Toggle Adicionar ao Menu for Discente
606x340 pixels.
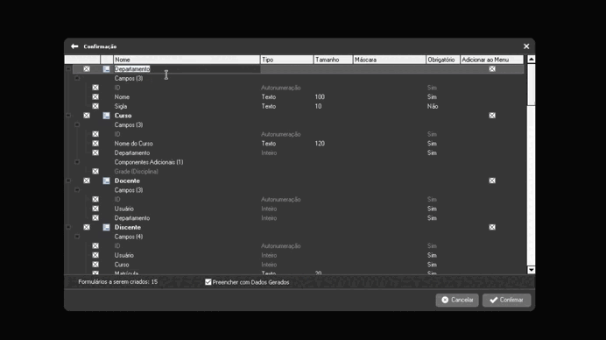tap(492, 228)
